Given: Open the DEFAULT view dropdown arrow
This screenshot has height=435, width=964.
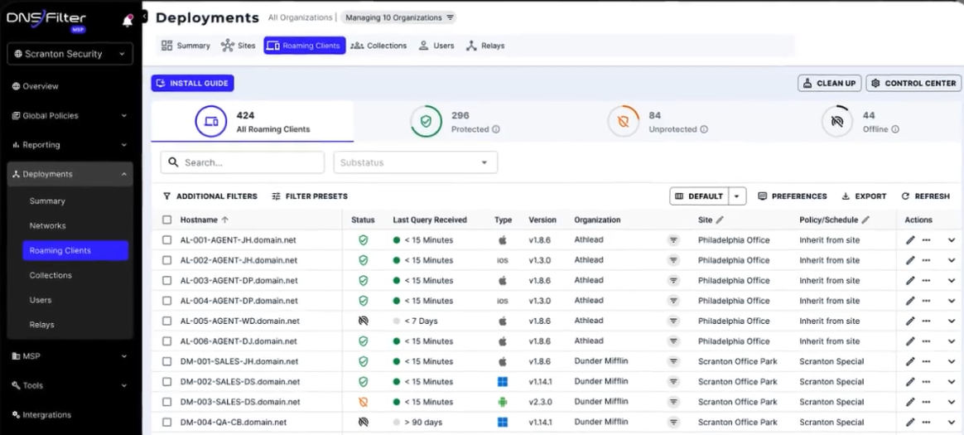Looking at the screenshot, I should click(737, 196).
